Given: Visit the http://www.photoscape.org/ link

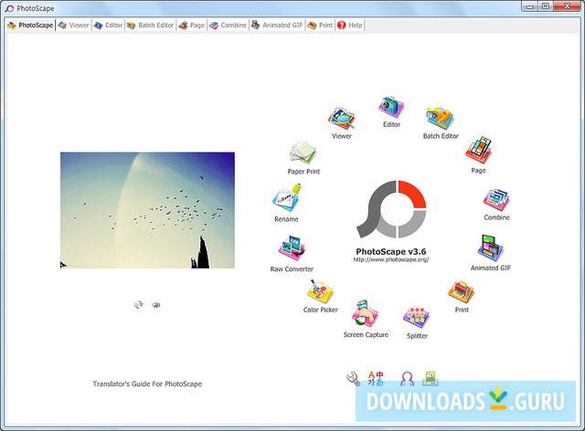Looking at the screenshot, I should 391,260.
